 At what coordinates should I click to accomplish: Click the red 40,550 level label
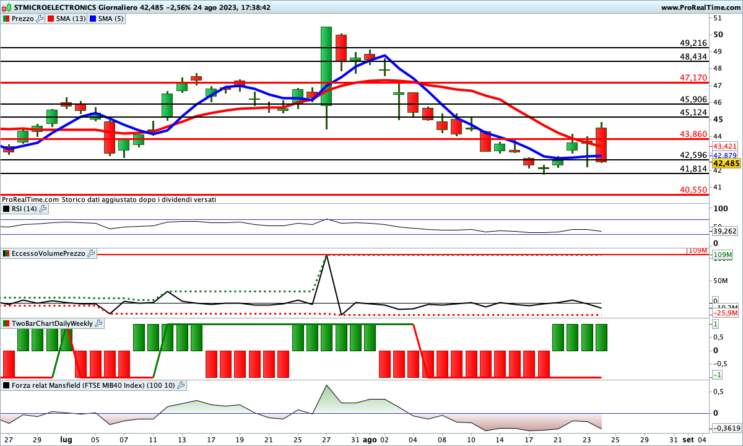pyautogui.click(x=693, y=190)
